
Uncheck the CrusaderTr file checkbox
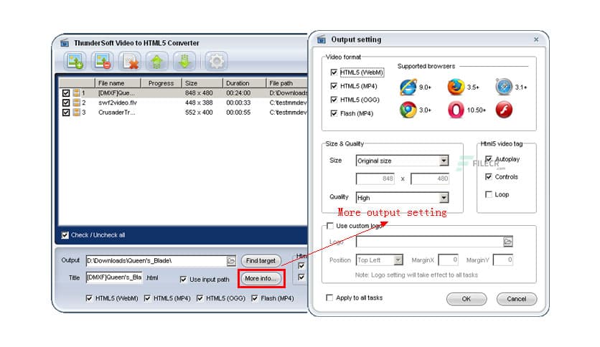pos(66,113)
